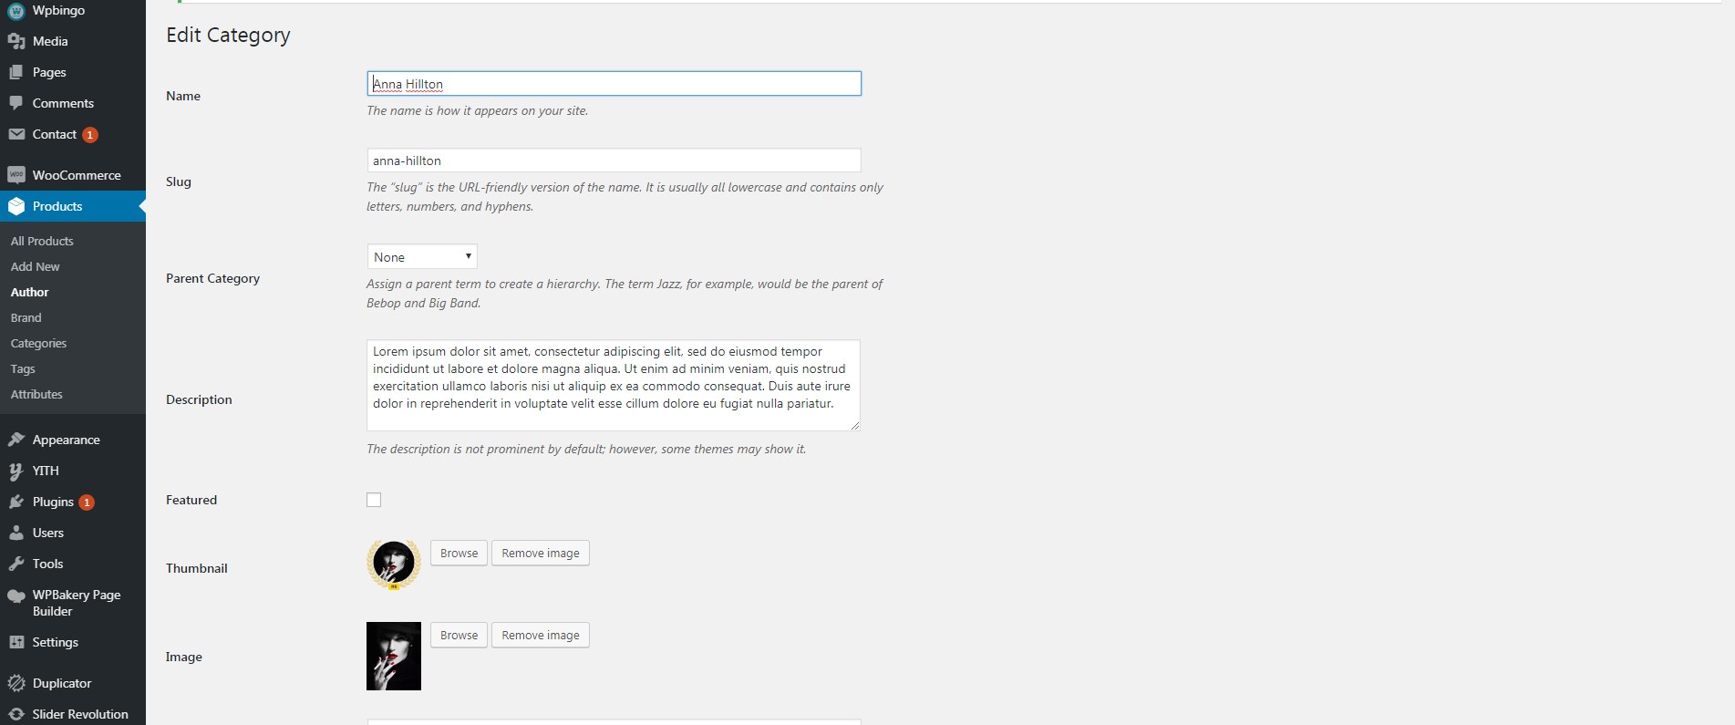Toggle the Featured checkbox
Viewport: 1735px width, 725px height.
tap(374, 500)
